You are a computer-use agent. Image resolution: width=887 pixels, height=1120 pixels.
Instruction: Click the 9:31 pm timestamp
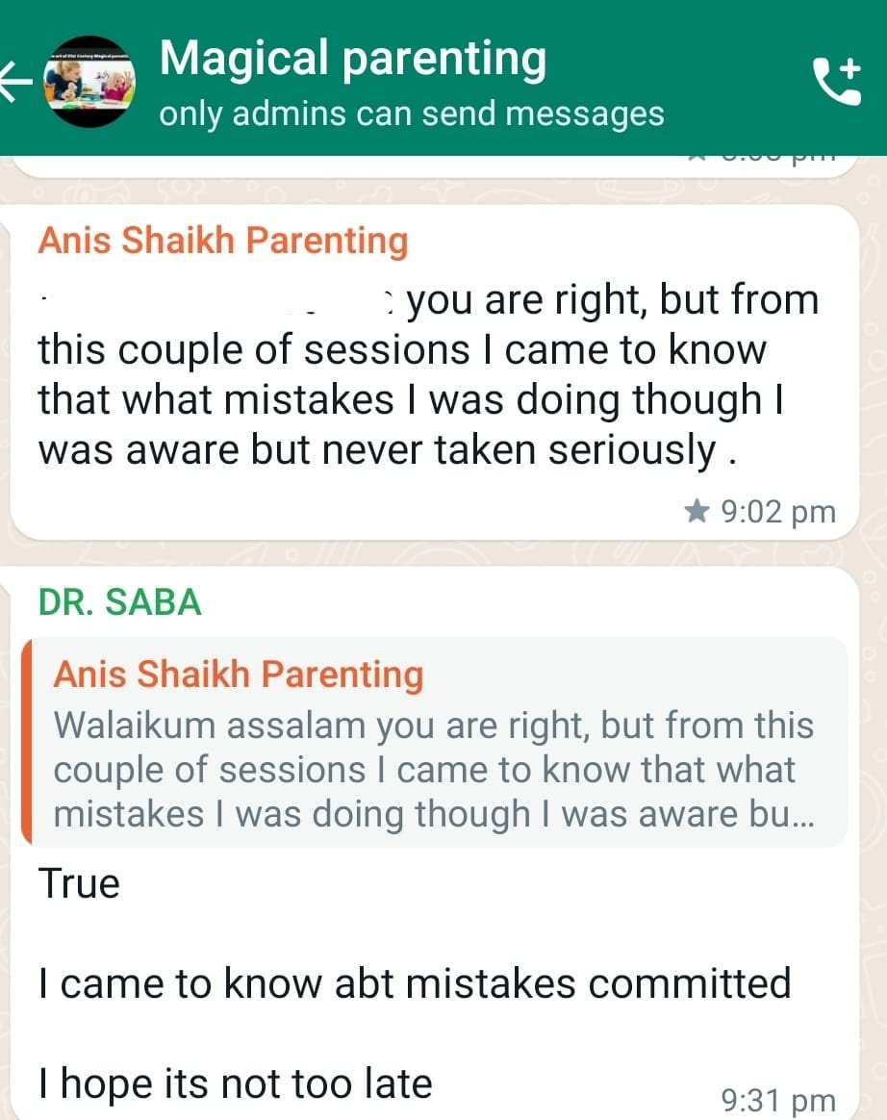point(778,1100)
